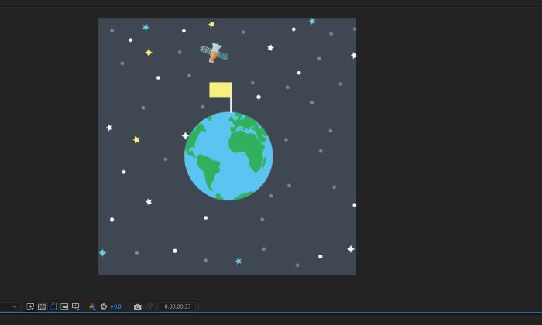This screenshot has width=542, height=325.
Task: Click the Reset Exposure aperture icon
Action: click(x=103, y=306)
